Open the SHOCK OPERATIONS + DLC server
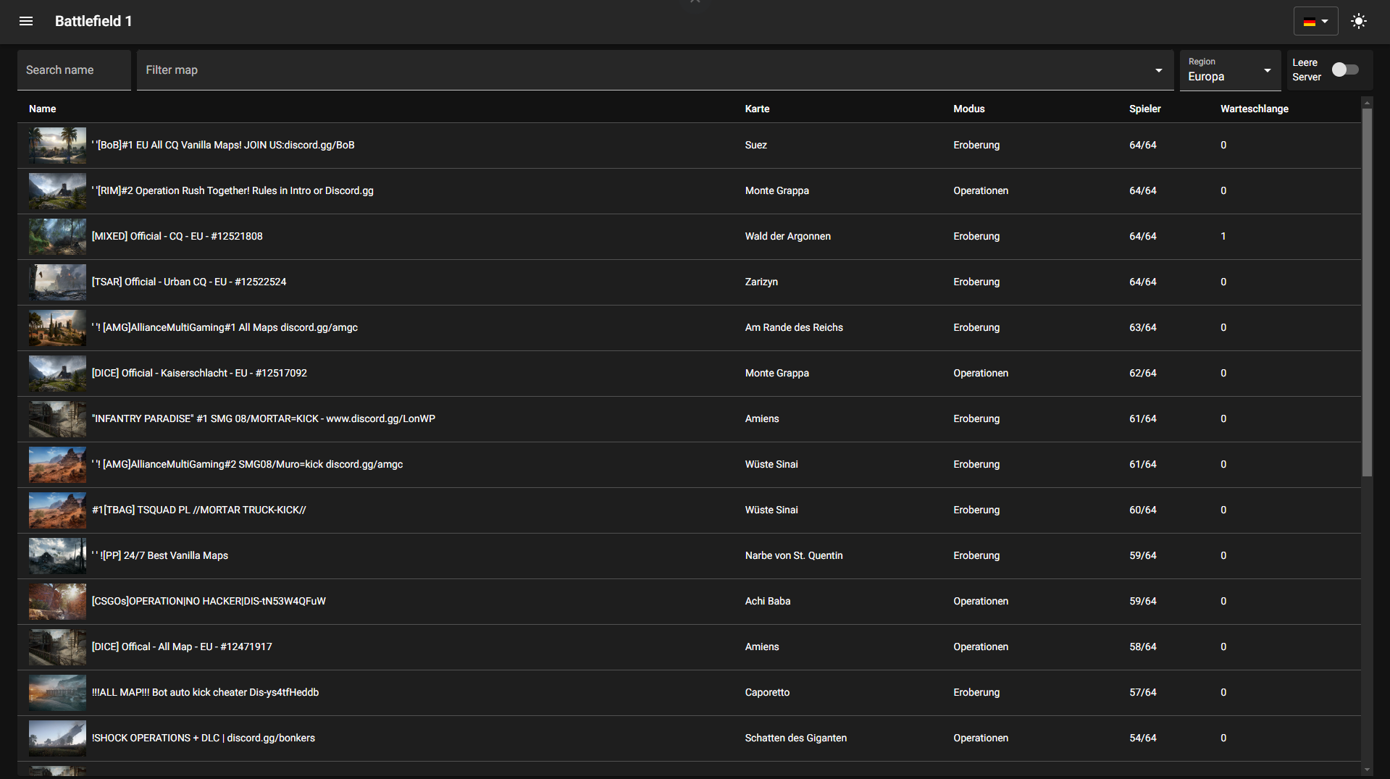Screen dimensions: 1390x779 pyautogui.click(x=203, y=738)
